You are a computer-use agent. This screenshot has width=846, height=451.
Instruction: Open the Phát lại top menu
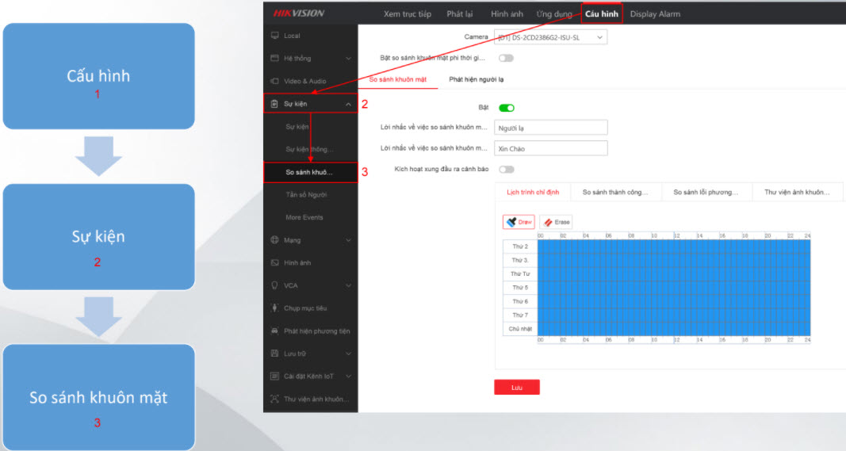[x=459, y=13]
